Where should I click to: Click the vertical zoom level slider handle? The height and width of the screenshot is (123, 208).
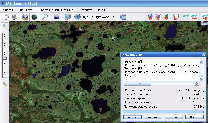click(x=4, y=58)
